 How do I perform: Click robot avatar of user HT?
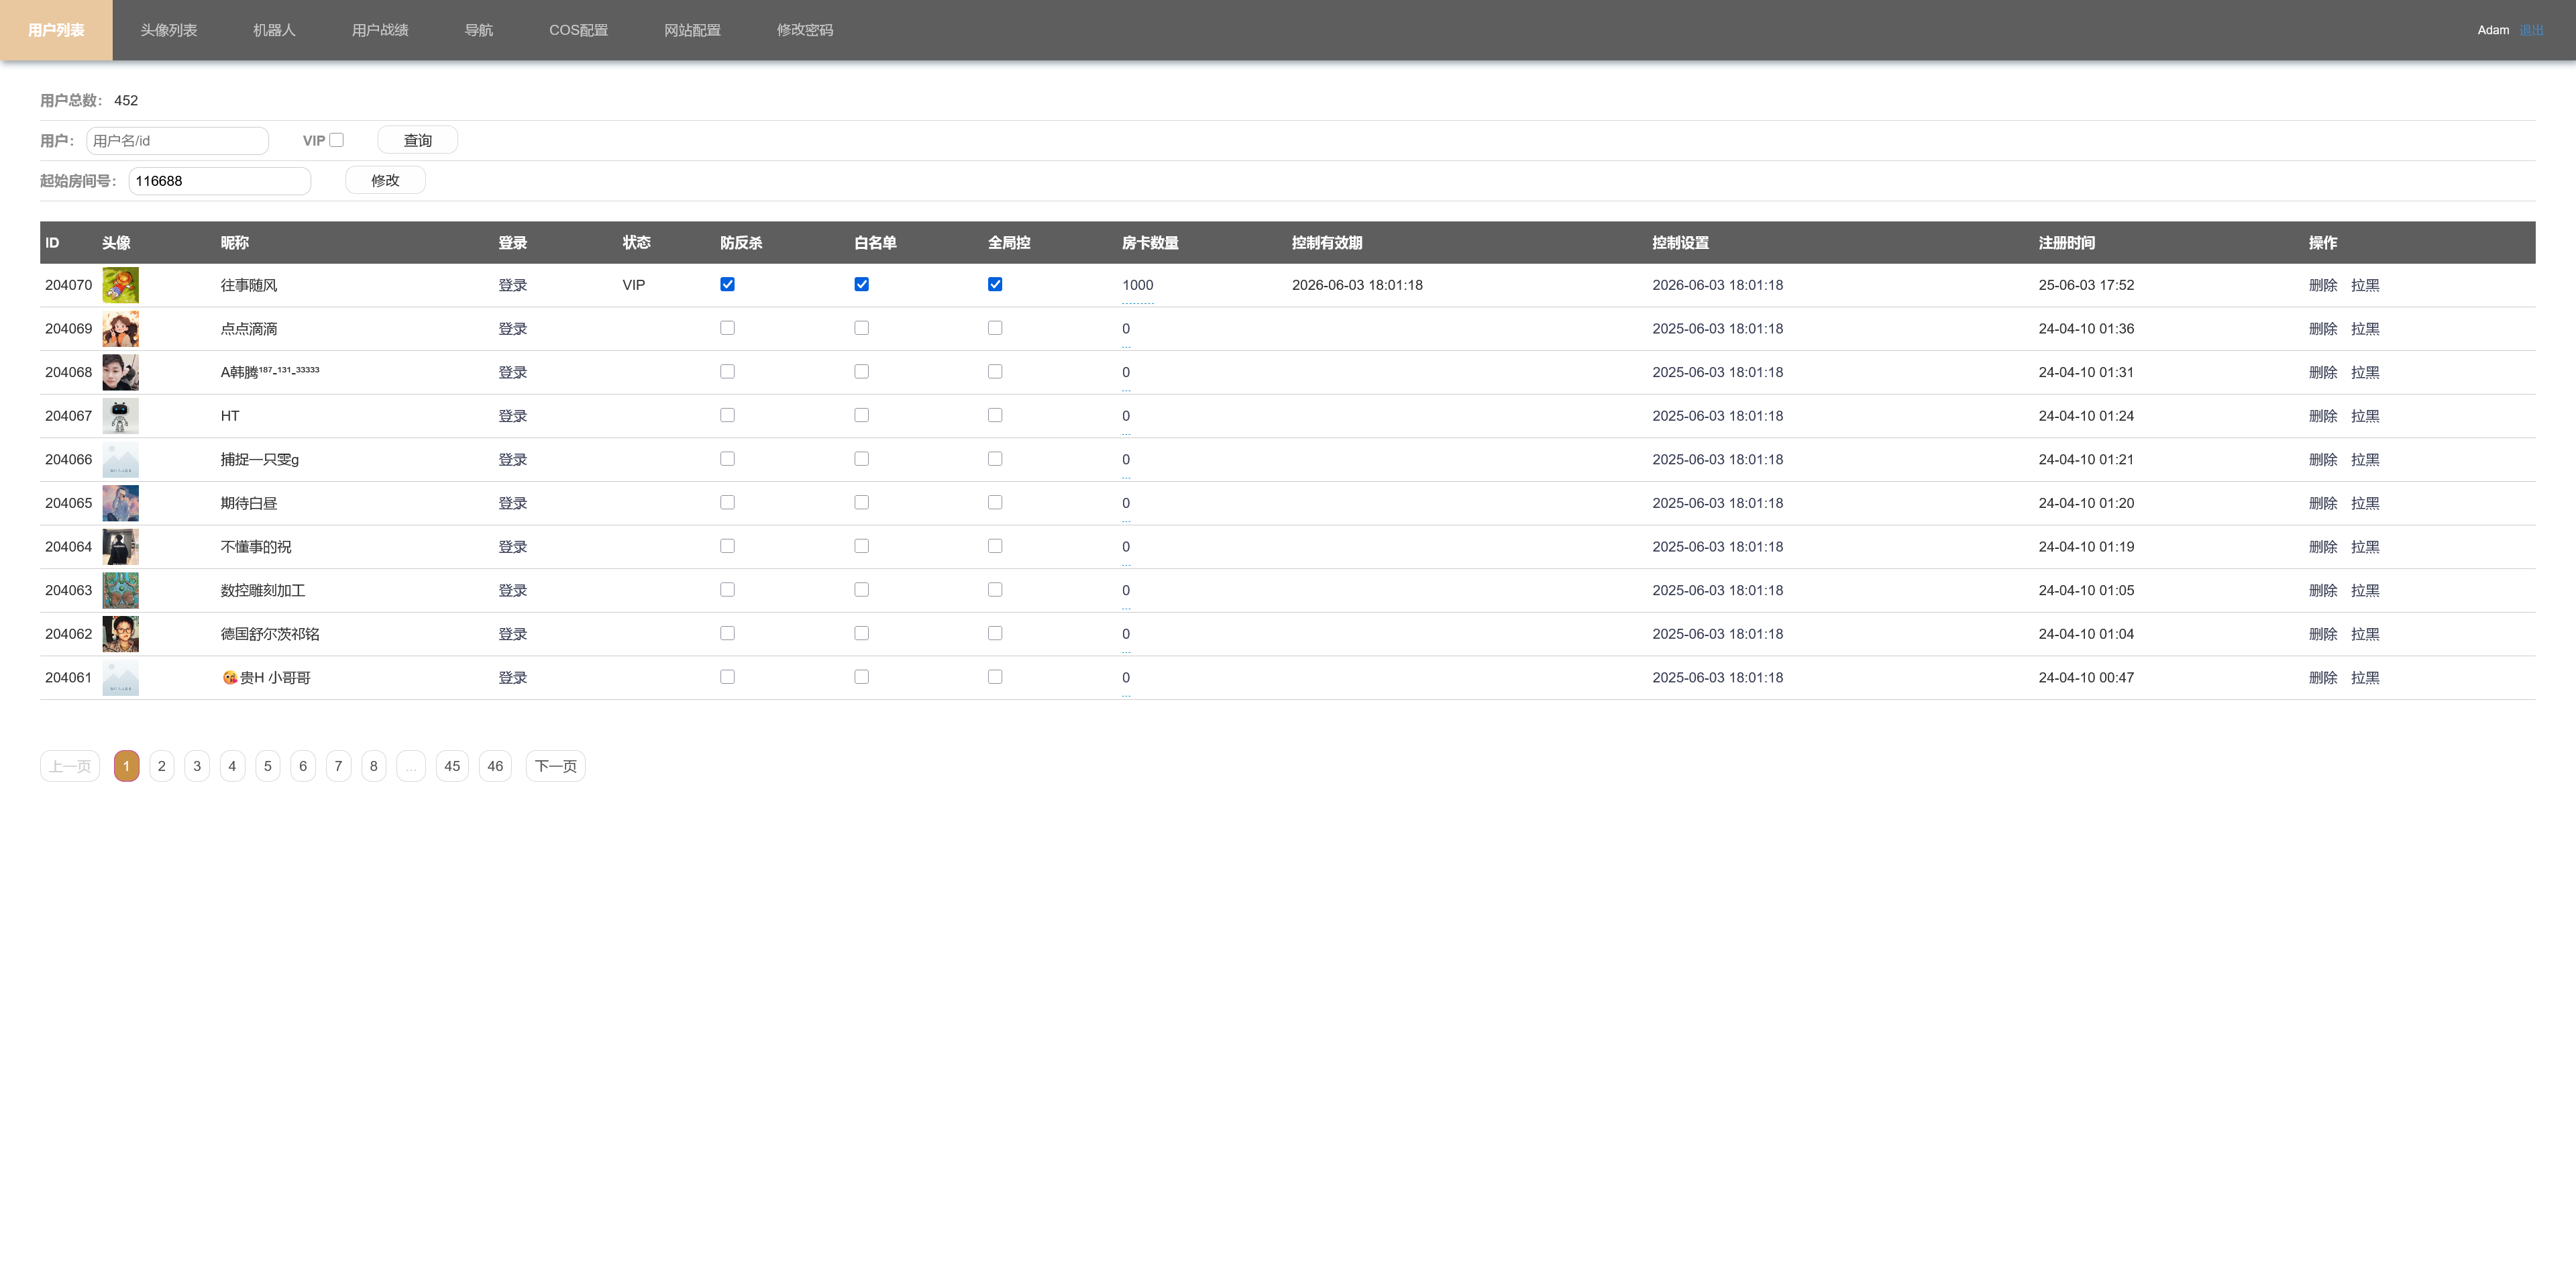pyautogui.click(x=120, y=416)
